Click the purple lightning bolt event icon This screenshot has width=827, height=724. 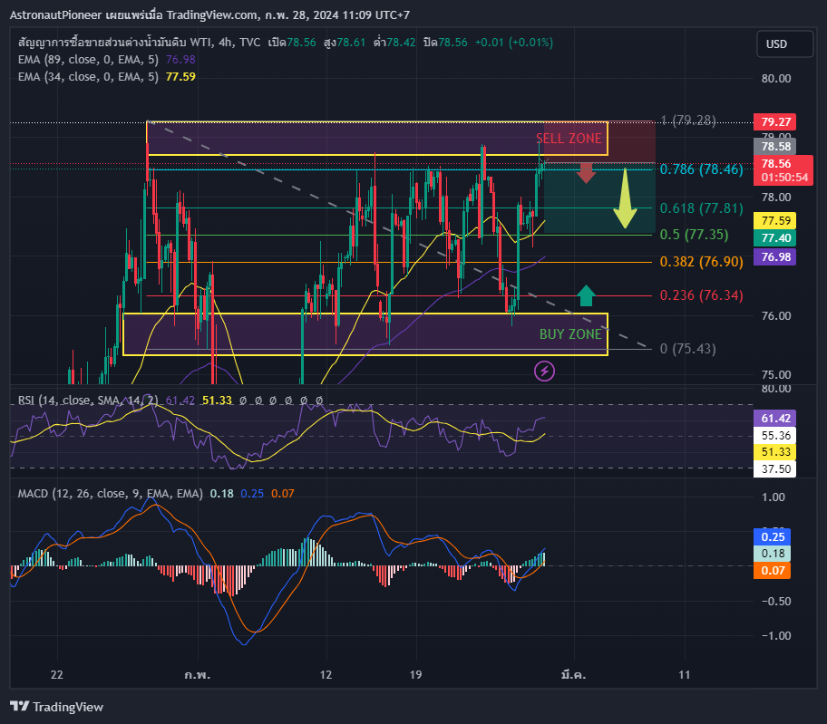coord(544,371)
